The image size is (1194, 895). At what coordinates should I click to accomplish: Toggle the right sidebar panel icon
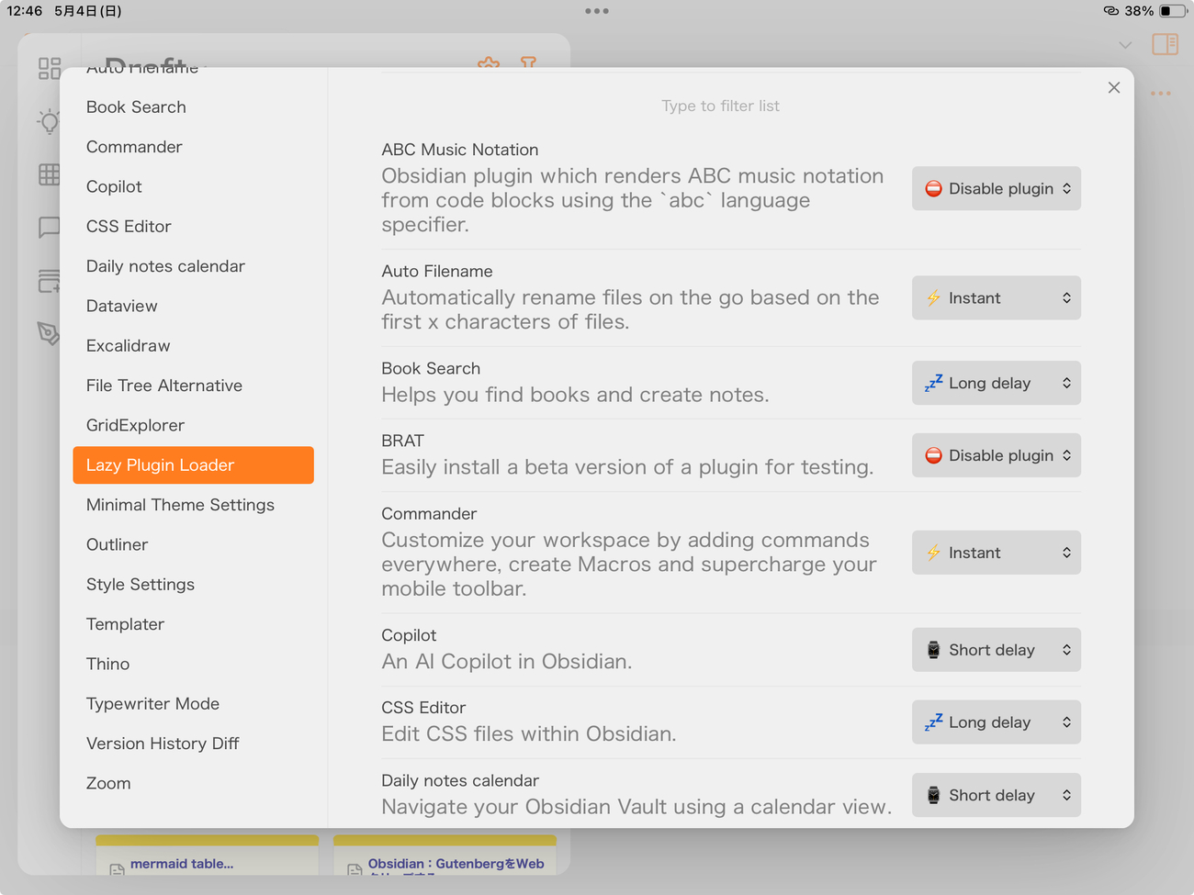(x=1165, y=44)
